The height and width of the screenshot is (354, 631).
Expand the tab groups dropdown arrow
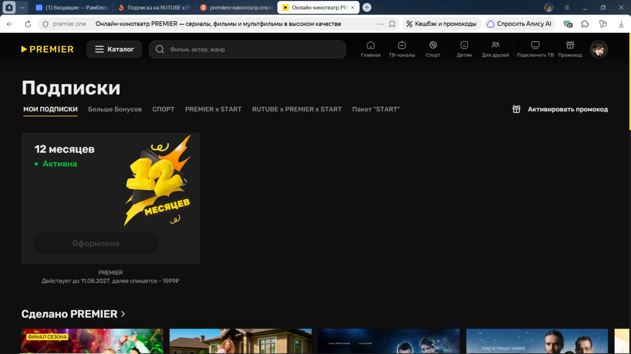tap(22, 8)
